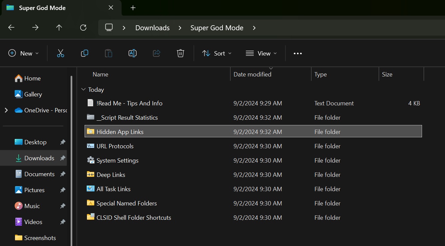The image size is (445, 246).
Task: Sort by the Type column header
Action: [320, 74]
